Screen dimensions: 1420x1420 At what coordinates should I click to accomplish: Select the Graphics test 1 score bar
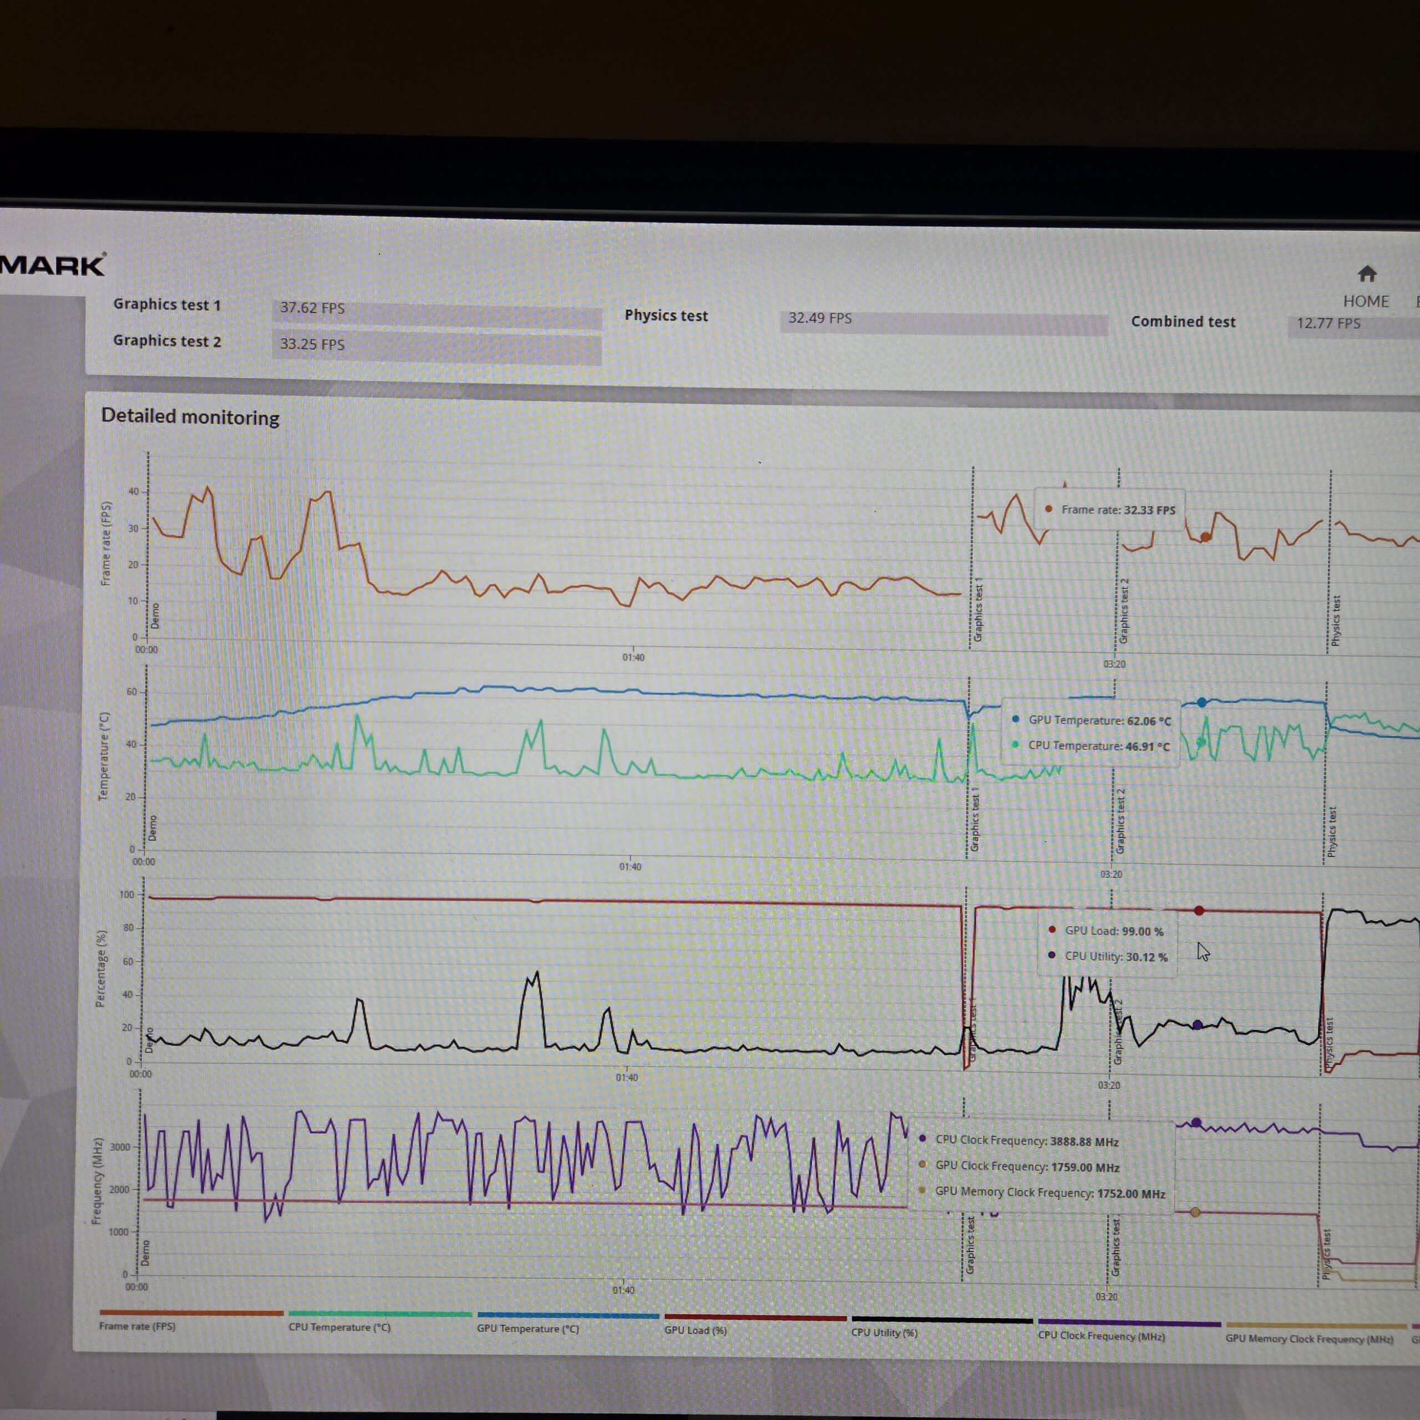coord(437,313)
